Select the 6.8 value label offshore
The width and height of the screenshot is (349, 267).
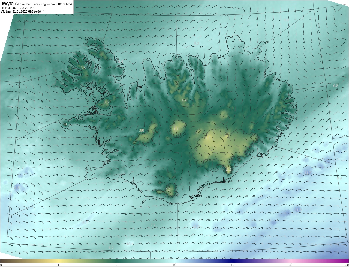(x=336, y=85)
